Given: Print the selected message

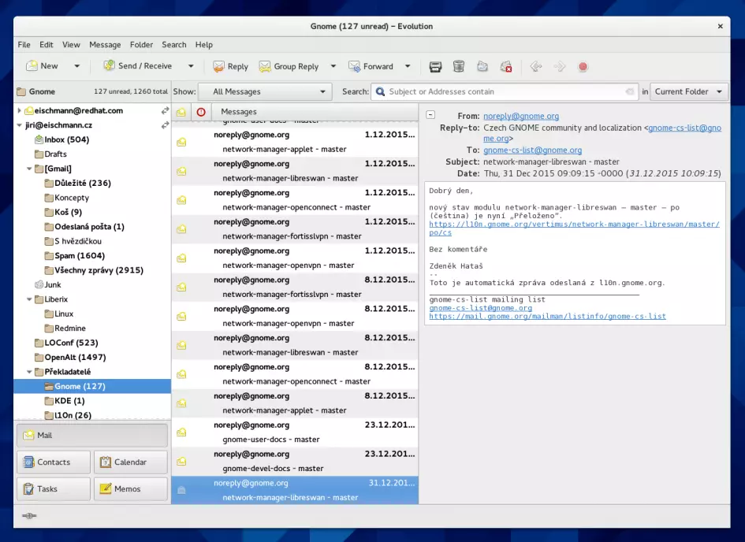Looking at the screenshot, I should coord(434,66).
